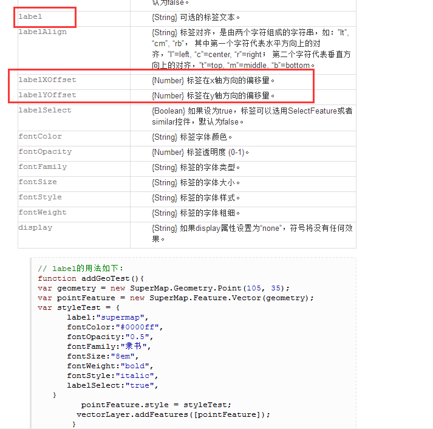
Task: Click the labelAlign description paragraph
Action: pos(251,49)
